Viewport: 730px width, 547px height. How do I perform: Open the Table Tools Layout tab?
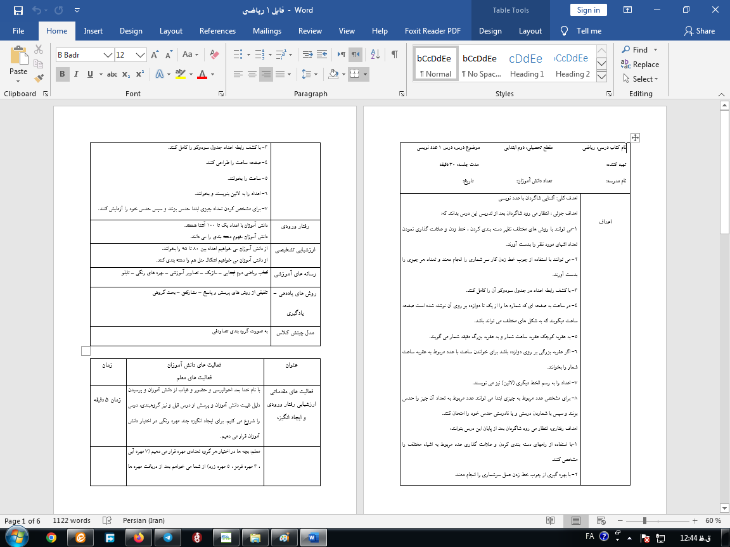530,31
